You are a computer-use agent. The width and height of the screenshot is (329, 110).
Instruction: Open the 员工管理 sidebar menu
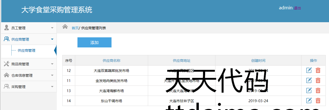tap(18, 28)
